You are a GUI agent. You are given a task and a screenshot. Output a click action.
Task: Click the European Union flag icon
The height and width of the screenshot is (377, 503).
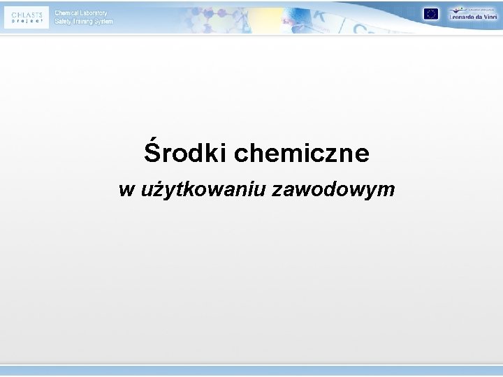(430, 14)
